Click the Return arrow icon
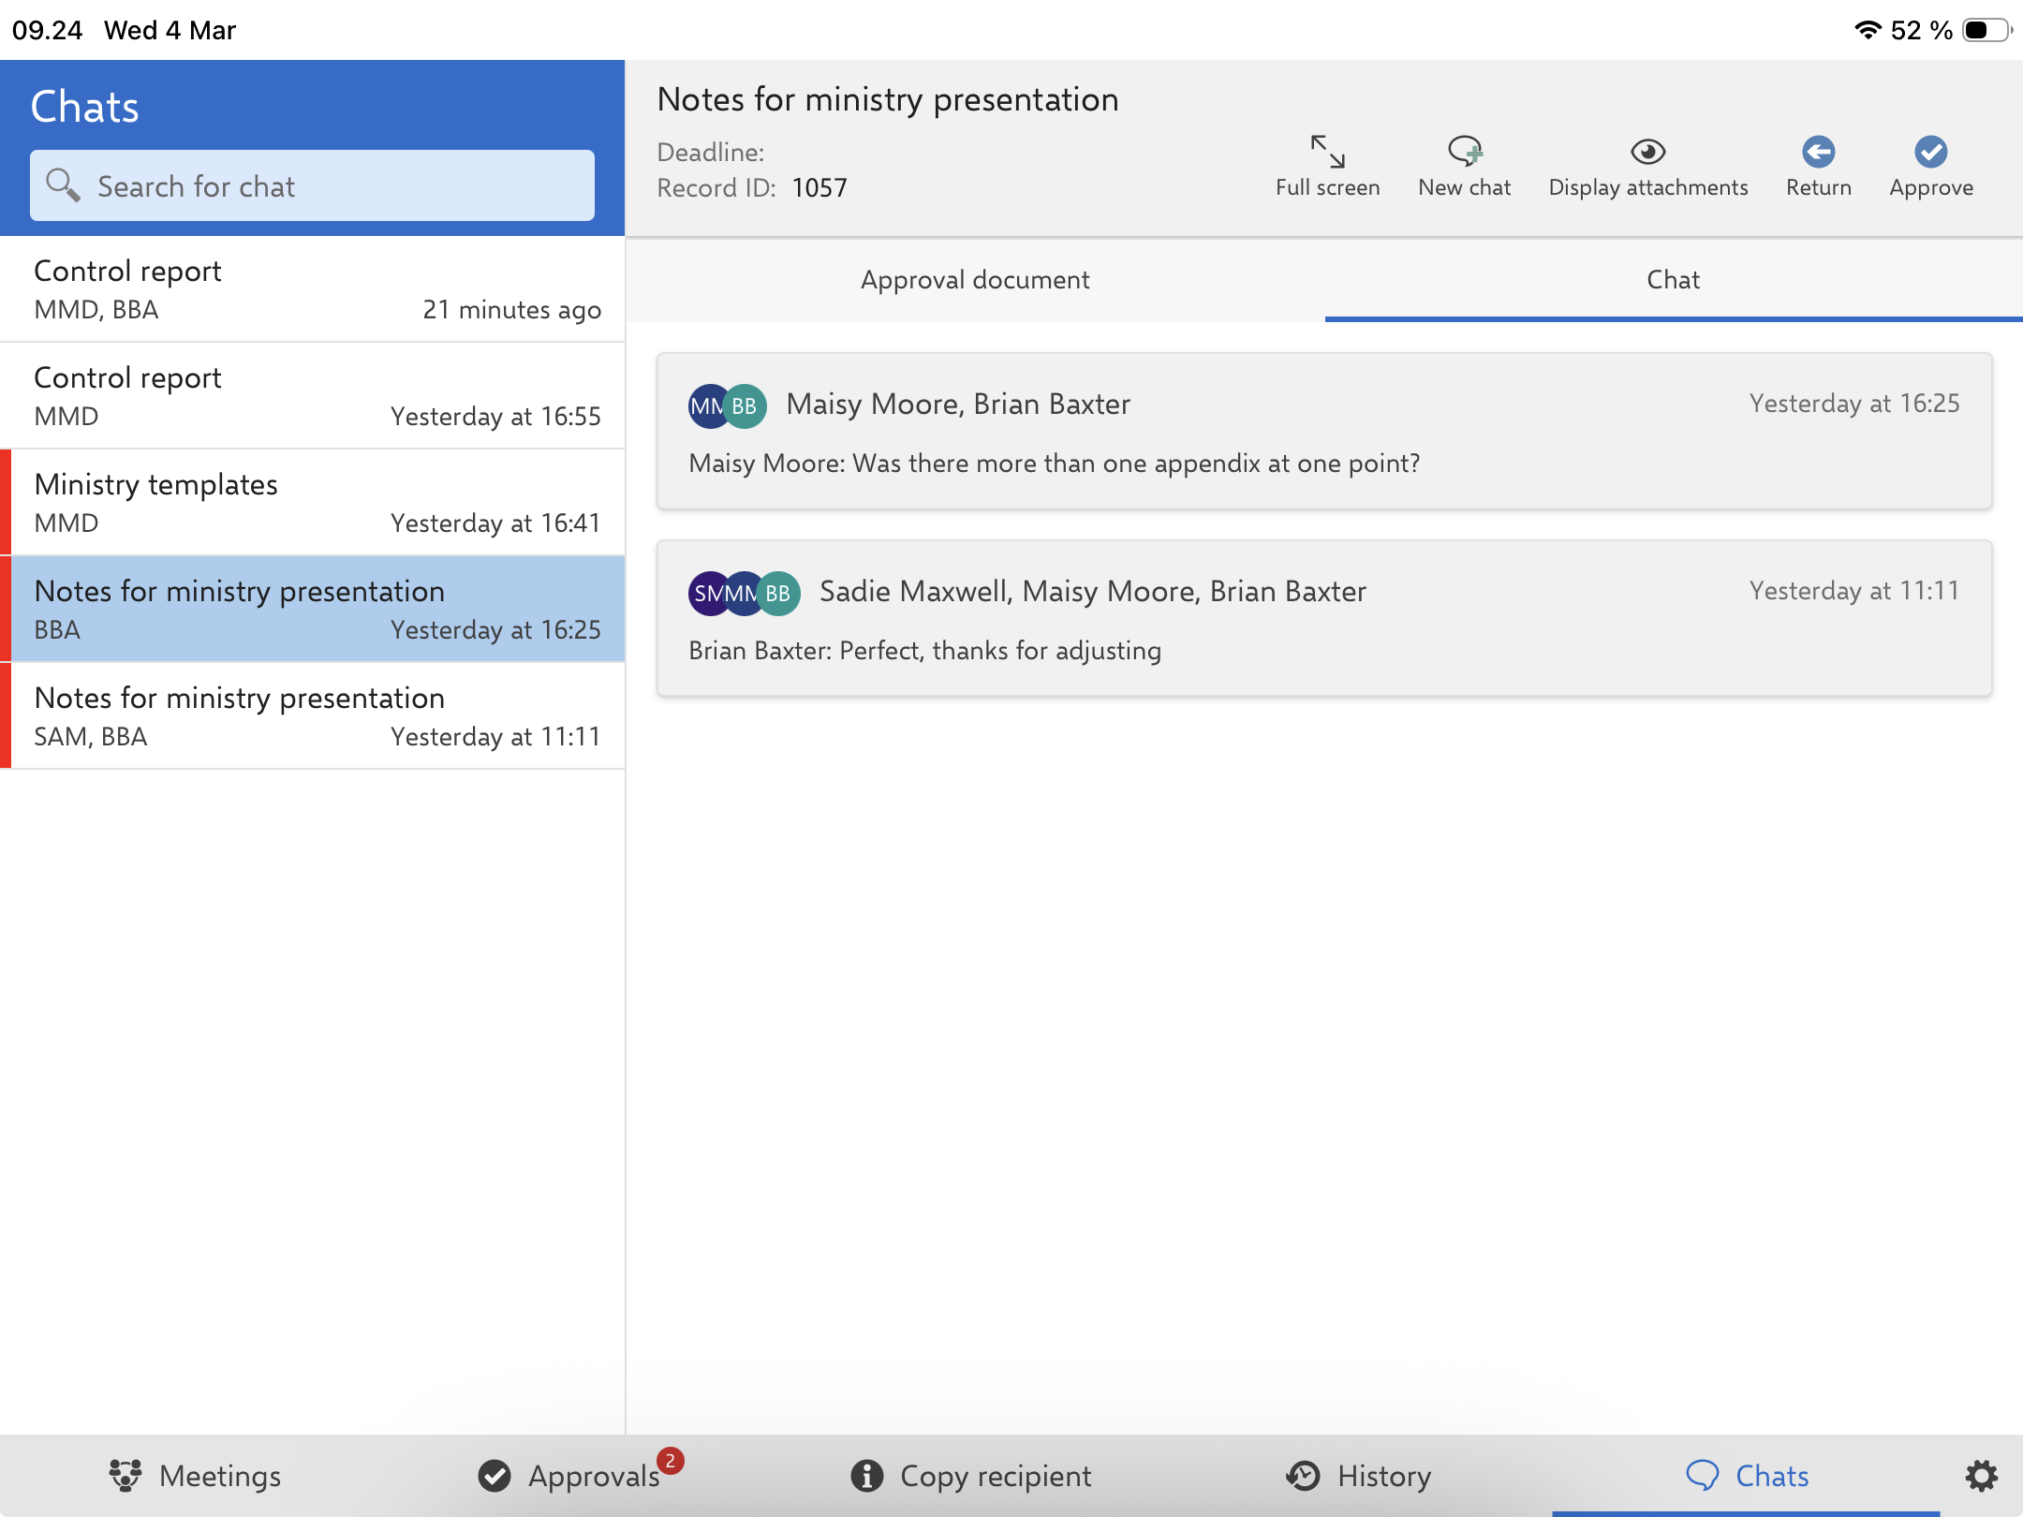 pos(1818,152)
